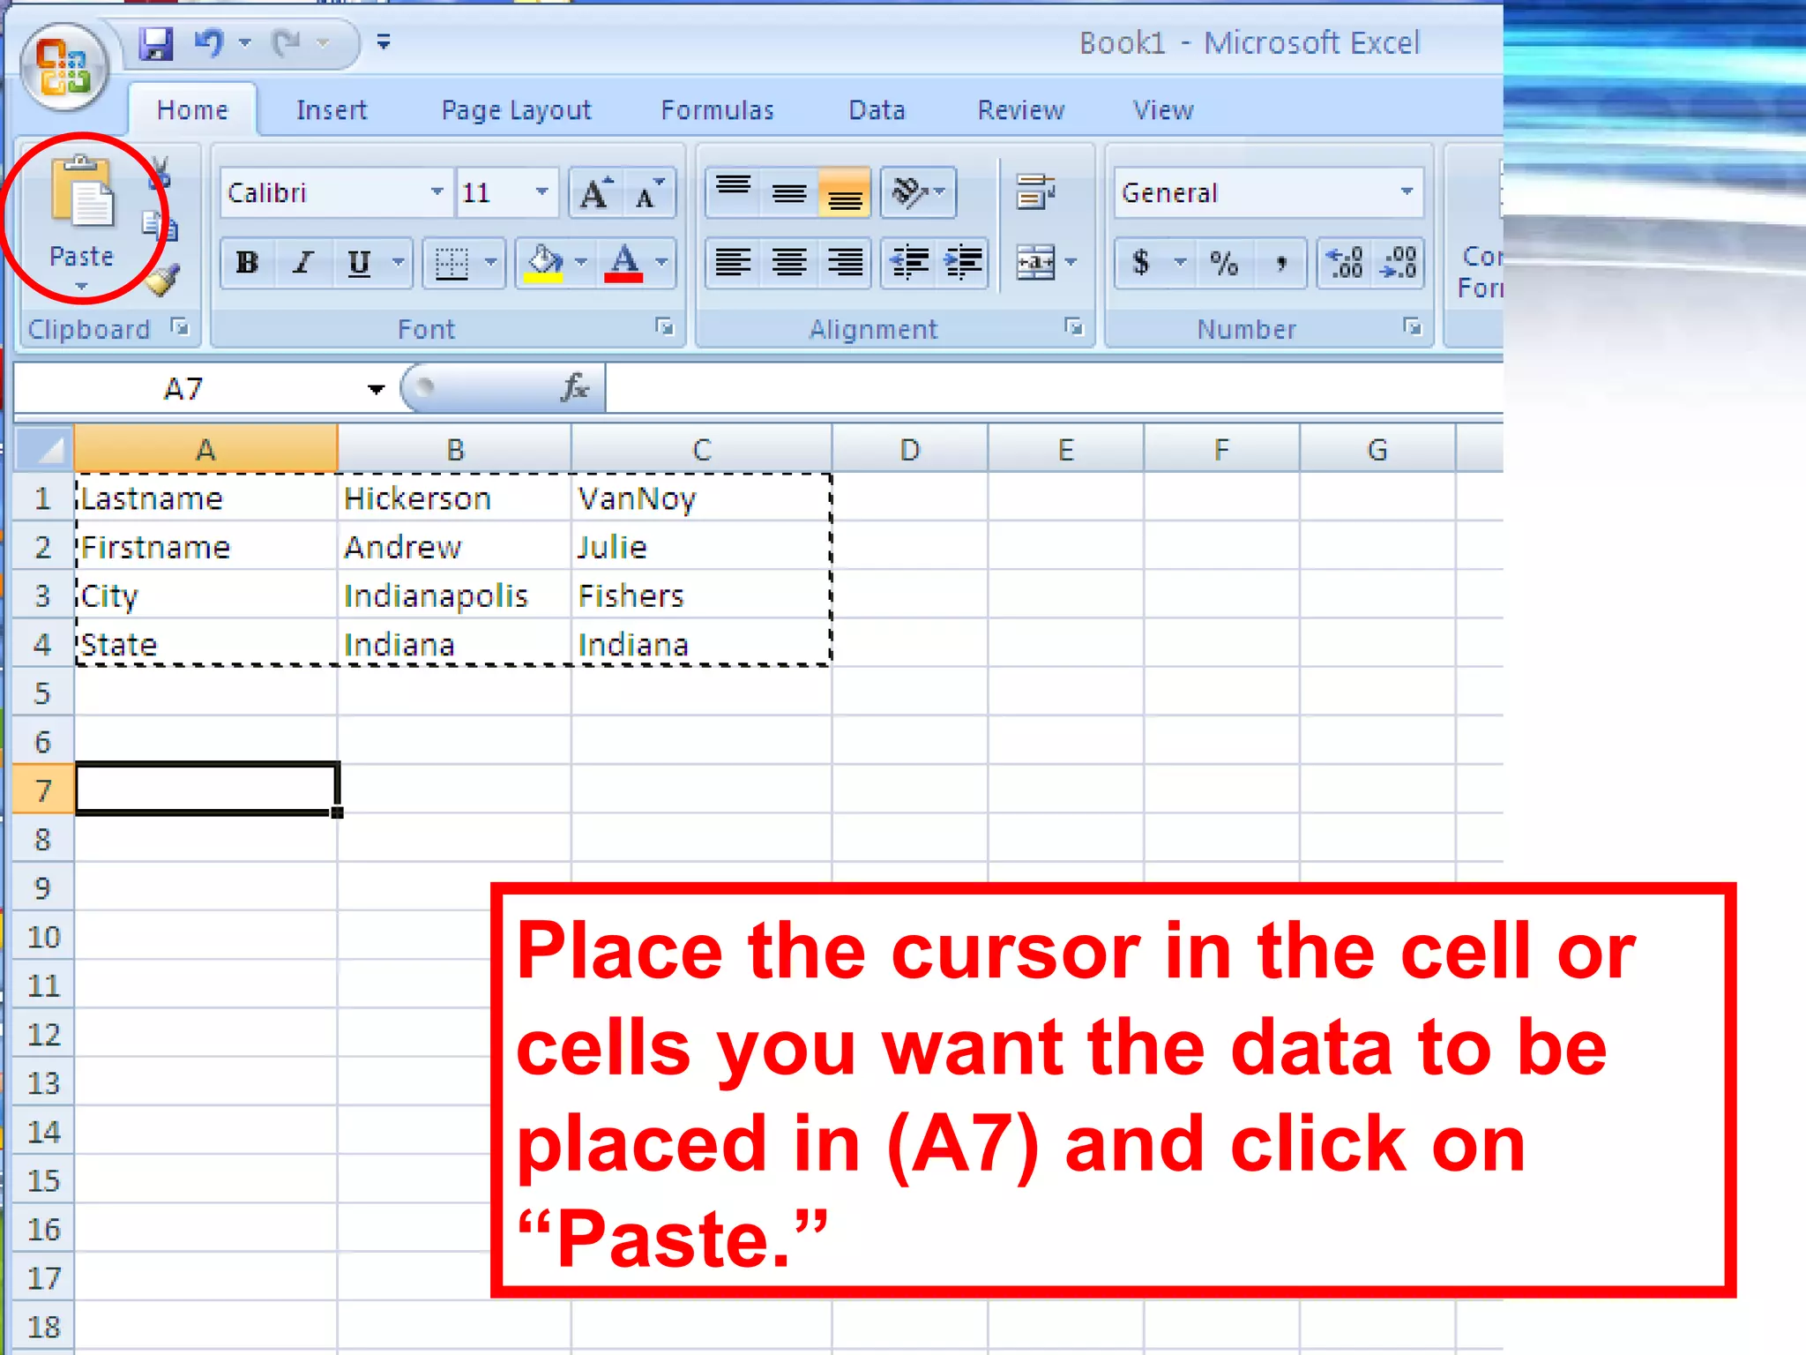Click the Paste clipboard icon
1806x1355 pixels.
pos(82,191)
